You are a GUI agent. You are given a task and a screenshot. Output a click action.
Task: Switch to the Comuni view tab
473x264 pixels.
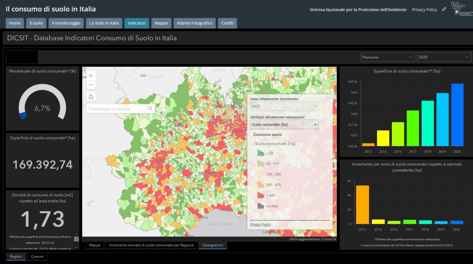tap(37, 257)
